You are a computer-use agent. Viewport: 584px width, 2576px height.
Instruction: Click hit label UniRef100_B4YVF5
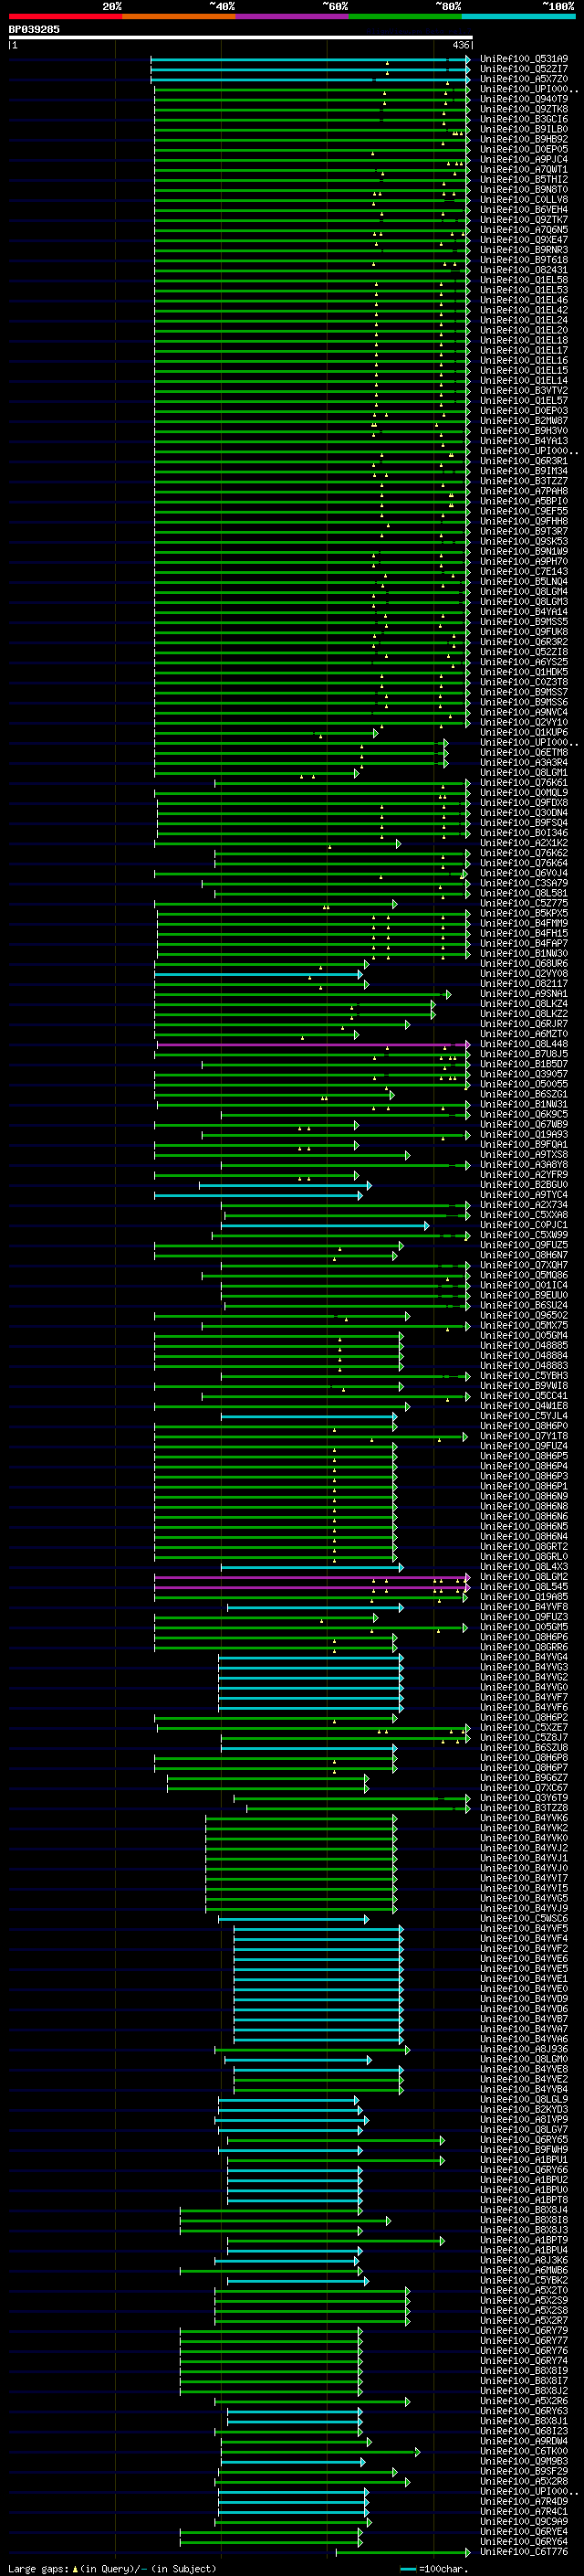pyautogui.click(x=524, y=1928)
